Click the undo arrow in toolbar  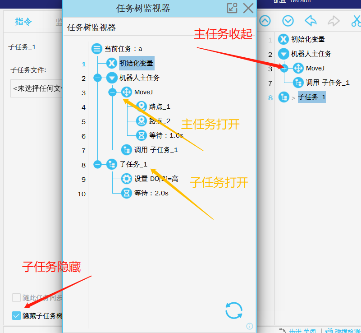pyautogui.click(x=311, y=21)
